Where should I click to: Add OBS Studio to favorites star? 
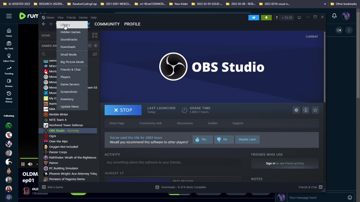point(315,110)
